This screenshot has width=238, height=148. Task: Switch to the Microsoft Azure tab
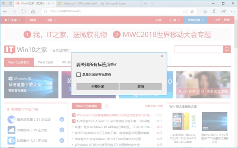120,4
